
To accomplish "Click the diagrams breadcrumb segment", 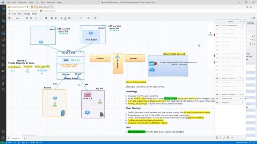I will coord(34,11).
